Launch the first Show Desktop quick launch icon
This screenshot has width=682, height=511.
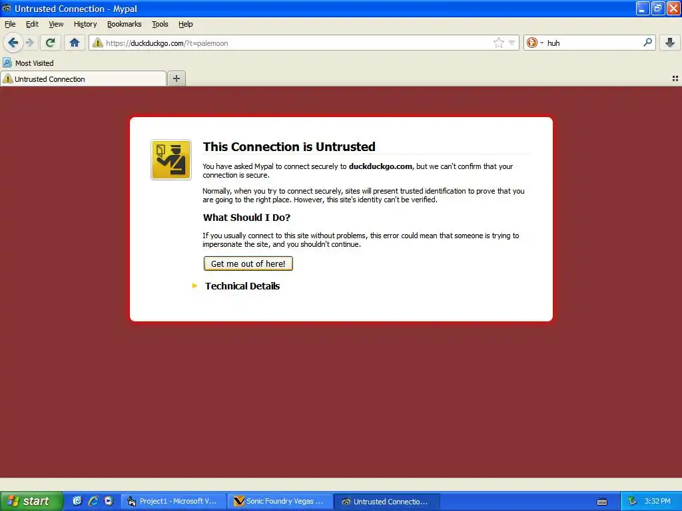77,501
